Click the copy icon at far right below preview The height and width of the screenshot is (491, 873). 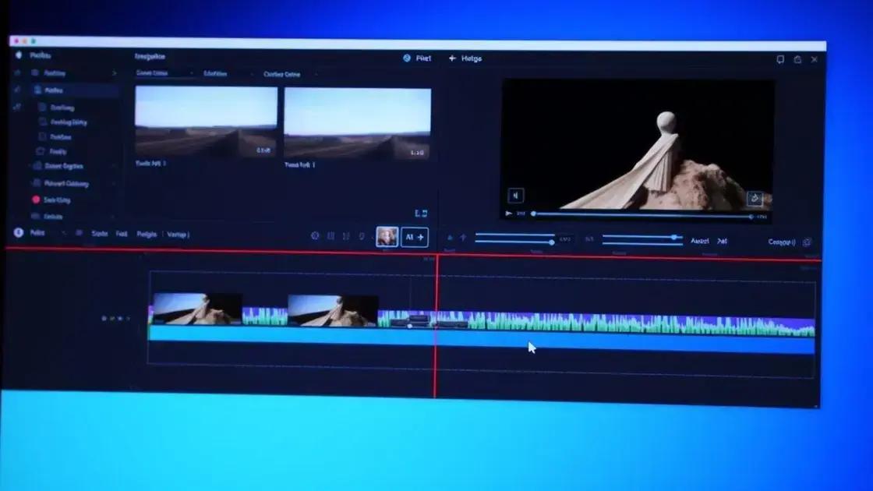(x=807, y=242)
